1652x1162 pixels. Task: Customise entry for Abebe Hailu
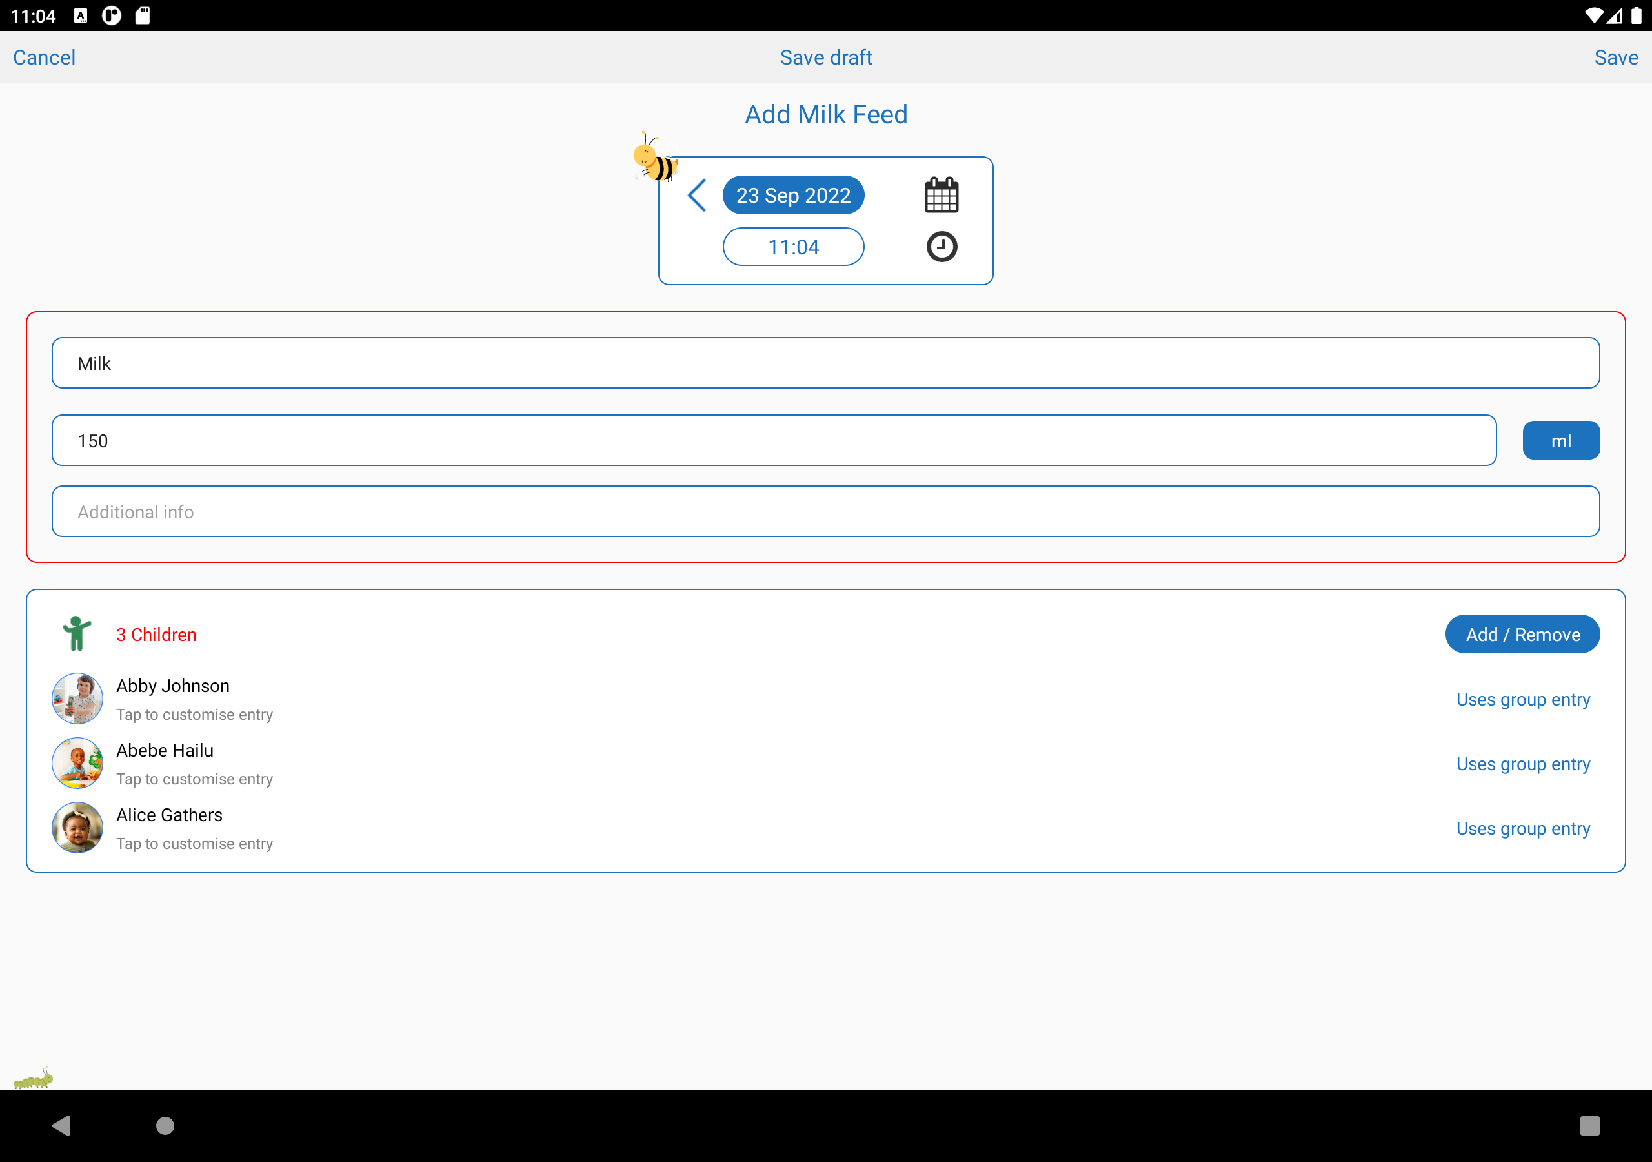[194, 779]
